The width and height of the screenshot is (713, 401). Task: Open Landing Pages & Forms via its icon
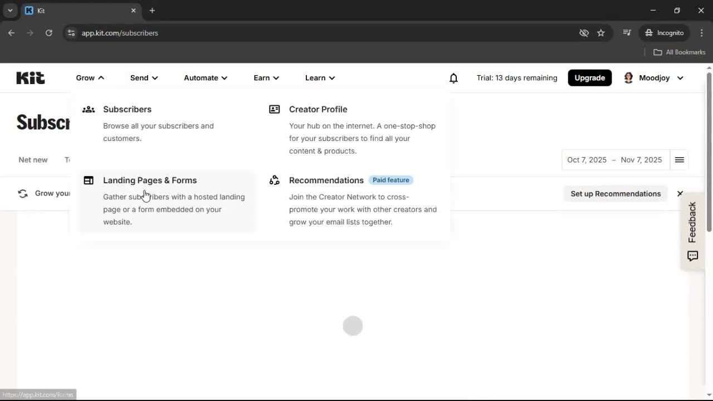tap(89, 180)
